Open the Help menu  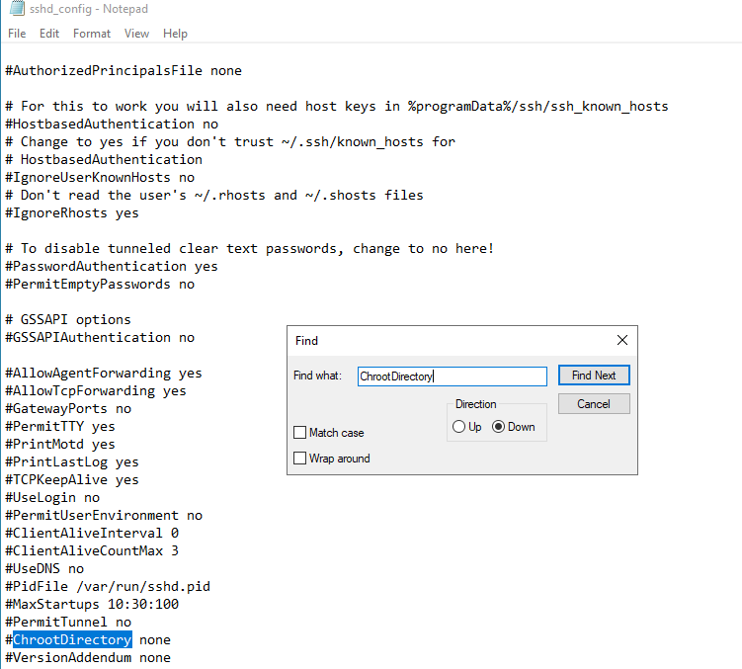click(x=175, y=34)
